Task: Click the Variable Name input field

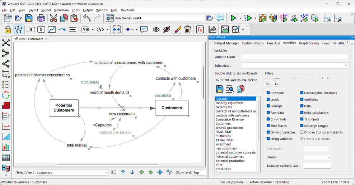Action: 294,57
